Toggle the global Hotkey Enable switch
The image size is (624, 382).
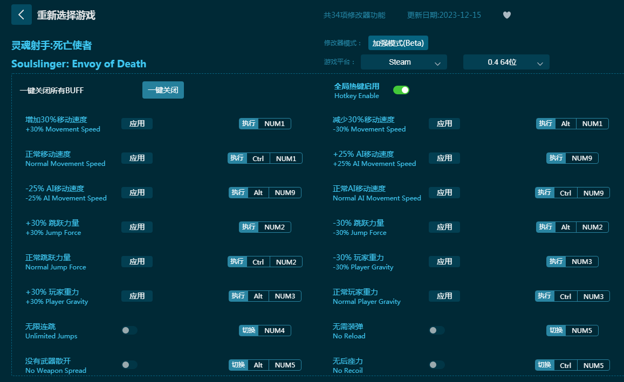401,90
